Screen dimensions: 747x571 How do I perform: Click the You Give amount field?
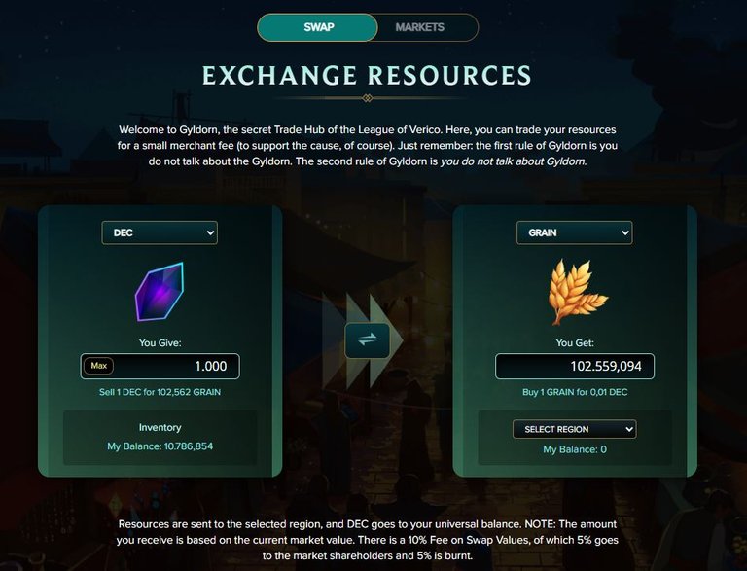click(x=160, y=366)
